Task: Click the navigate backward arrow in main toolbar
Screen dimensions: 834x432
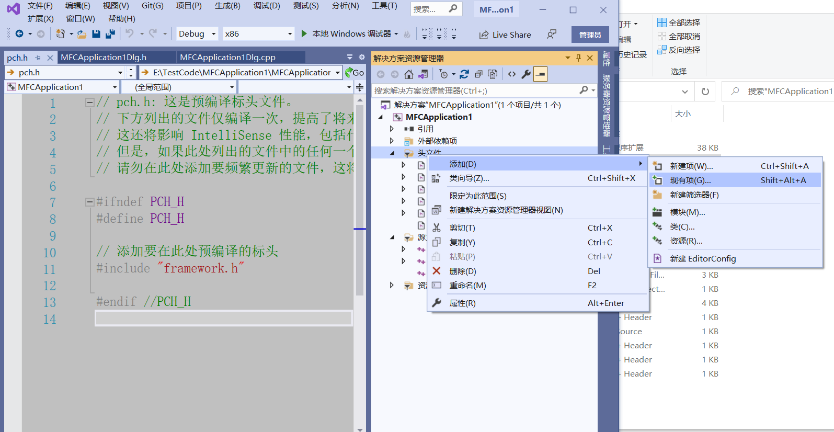Action: [x=19, y=34]
